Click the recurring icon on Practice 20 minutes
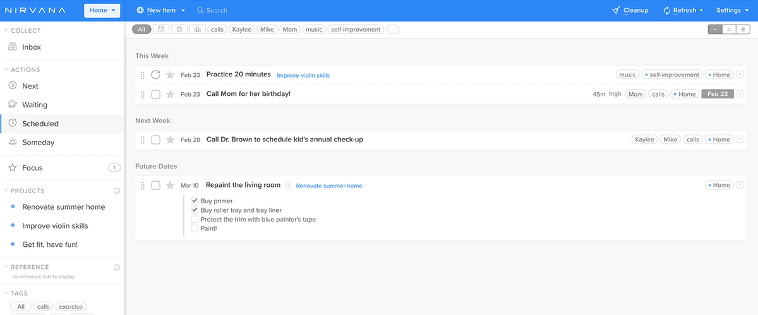758x315 pixels. pyautogui.click(x=155, y=75)
